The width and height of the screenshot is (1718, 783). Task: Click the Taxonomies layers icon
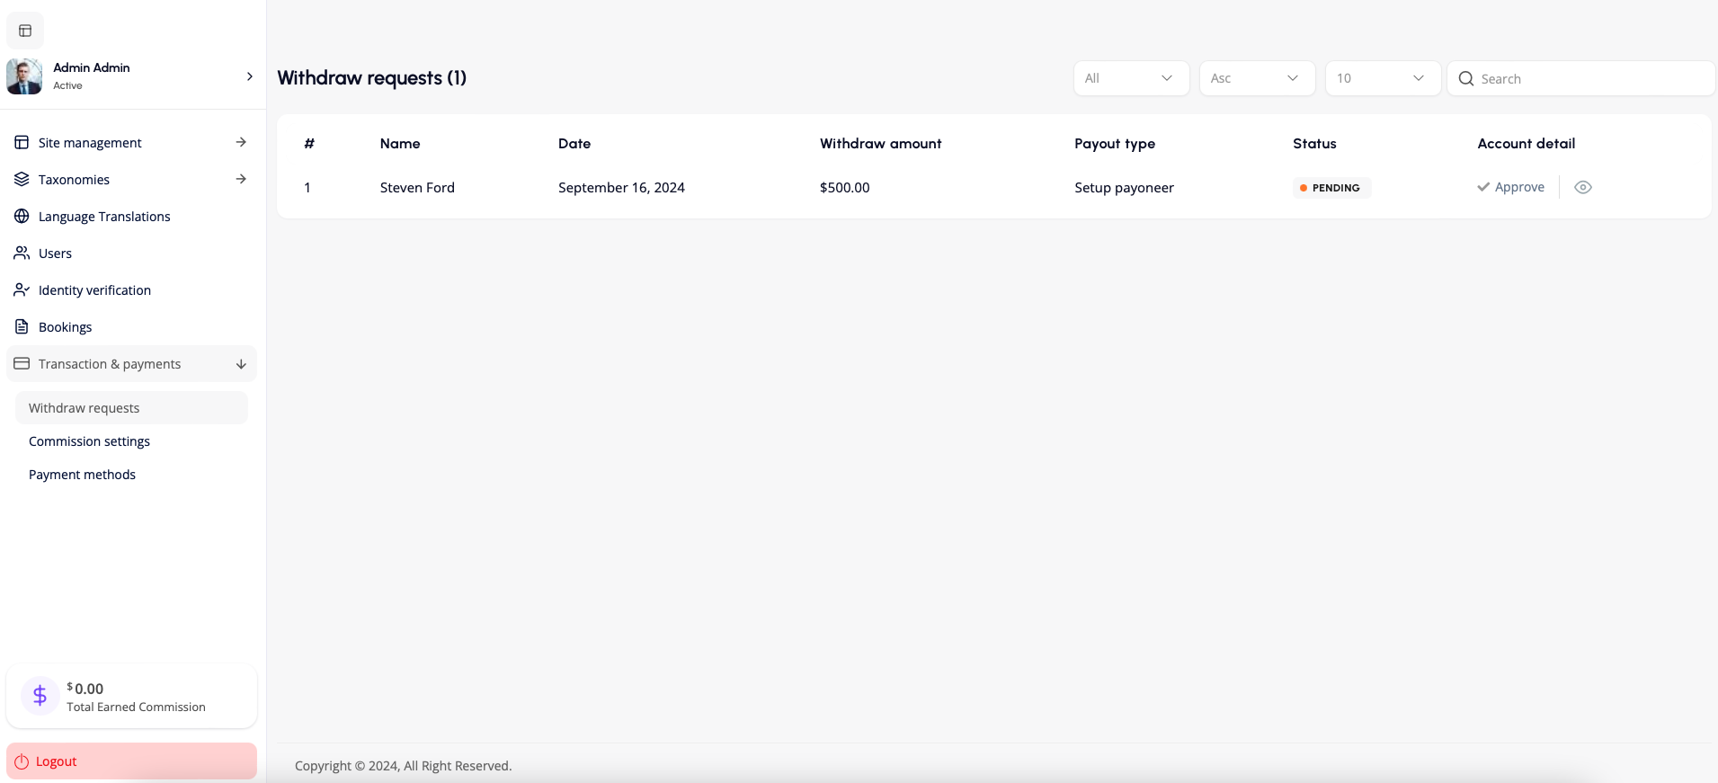(22, 180)
